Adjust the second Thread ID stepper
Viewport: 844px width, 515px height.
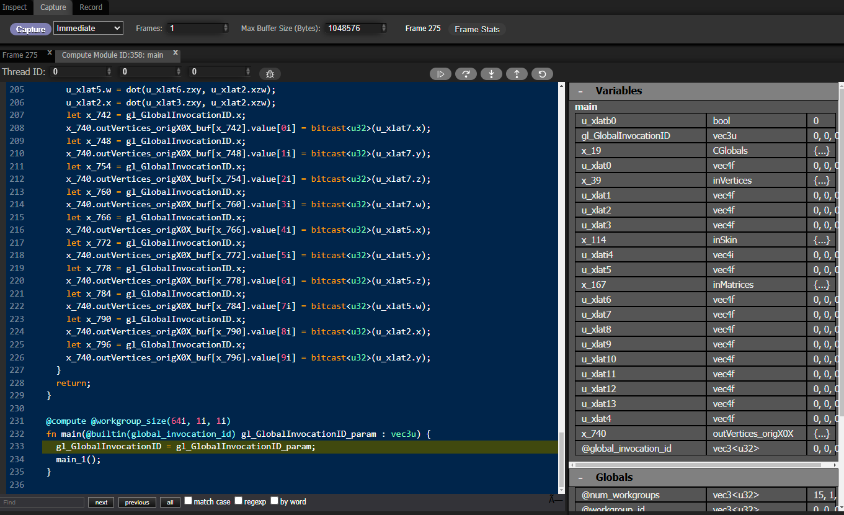pos(179,72)
